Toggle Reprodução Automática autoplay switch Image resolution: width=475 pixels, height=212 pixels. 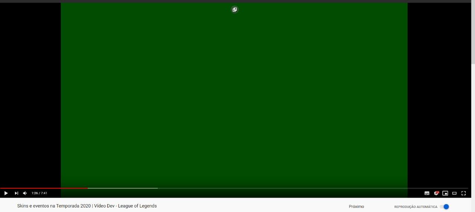click(445, 207)
